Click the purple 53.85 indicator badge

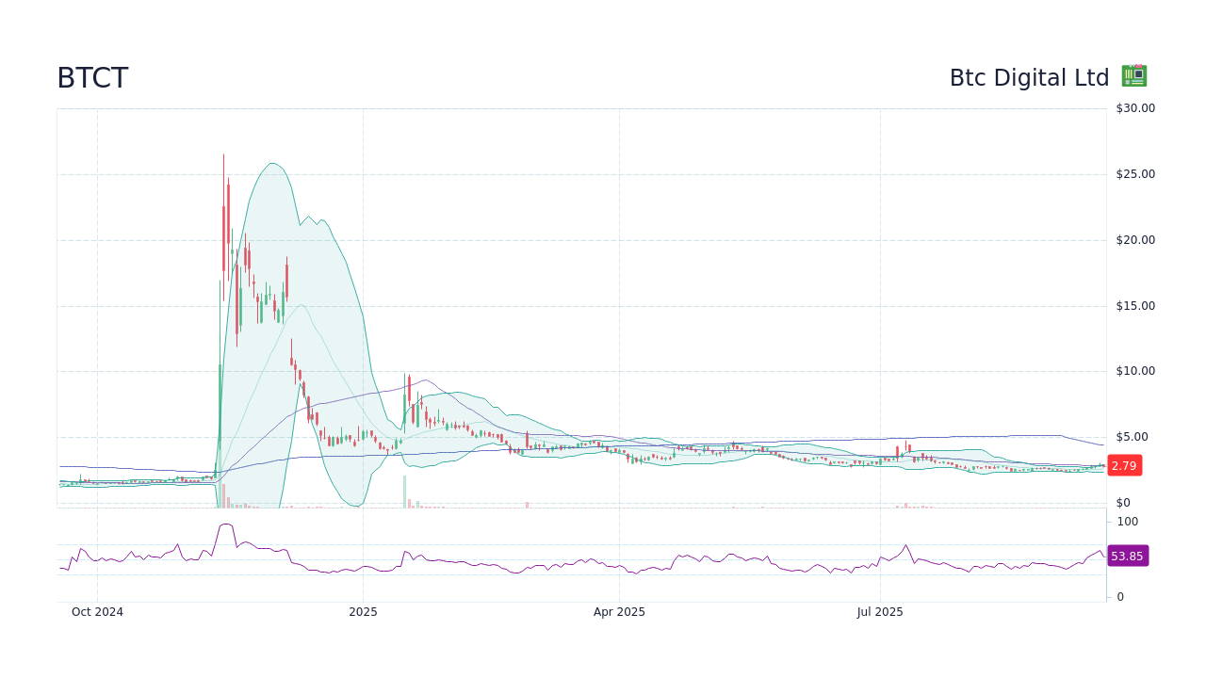pos(1127,557)
